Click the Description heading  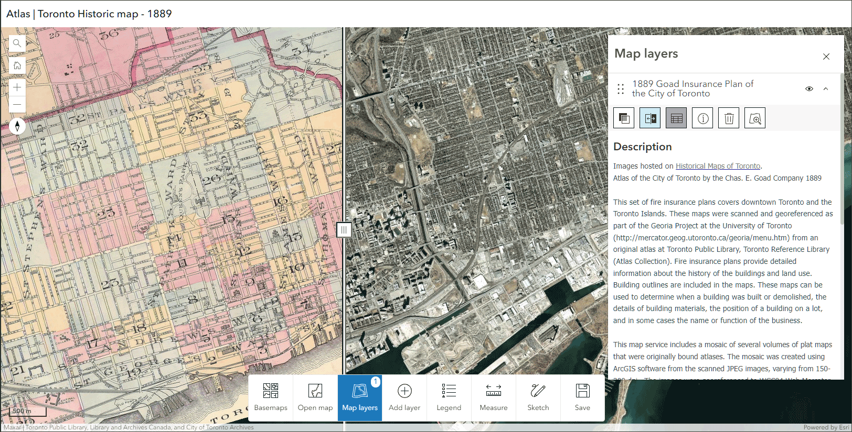(643, 147)
